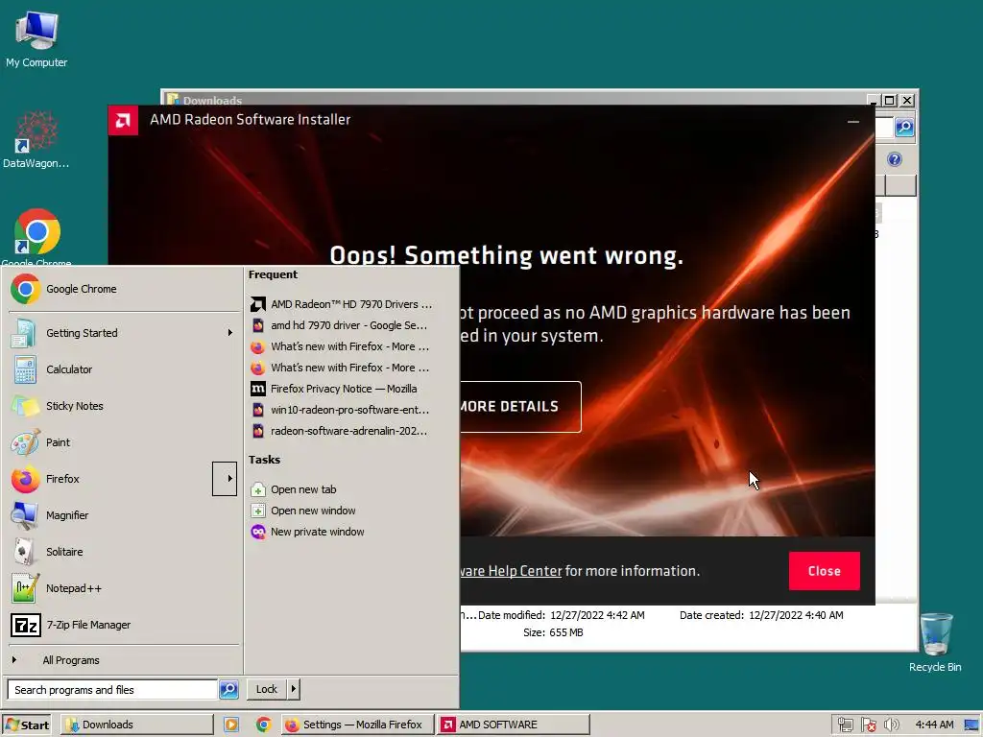Click the Downloads window search icon

coord(904,128)
